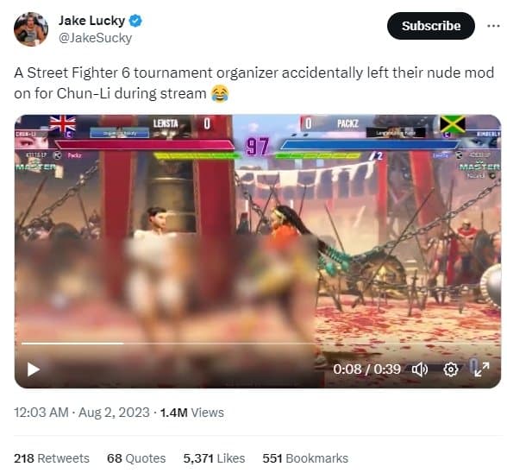
Task: Click the Subscribe button
Action: (x=431, y=26)
